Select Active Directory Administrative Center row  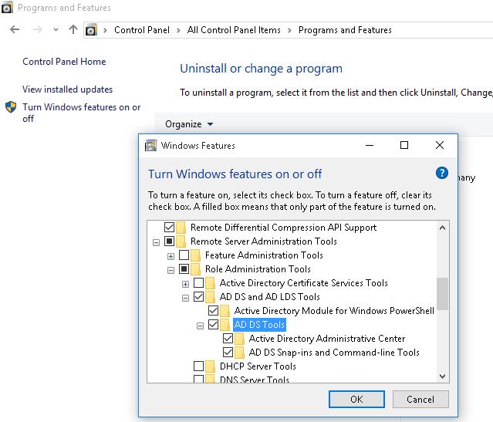(x=327, y=339)
